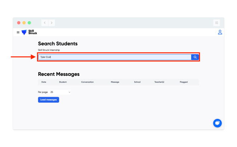Viewport: 237px width, 147px height.
Task: Click the green window maximize button
Action: click(x=29, y=23)
